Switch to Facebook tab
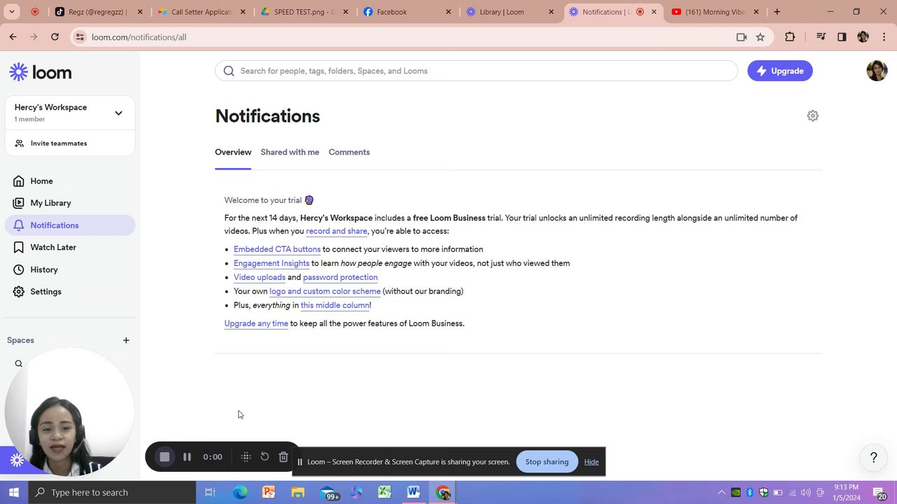The height and width of the screenshot is (504, 897). [x=406, y=12]
